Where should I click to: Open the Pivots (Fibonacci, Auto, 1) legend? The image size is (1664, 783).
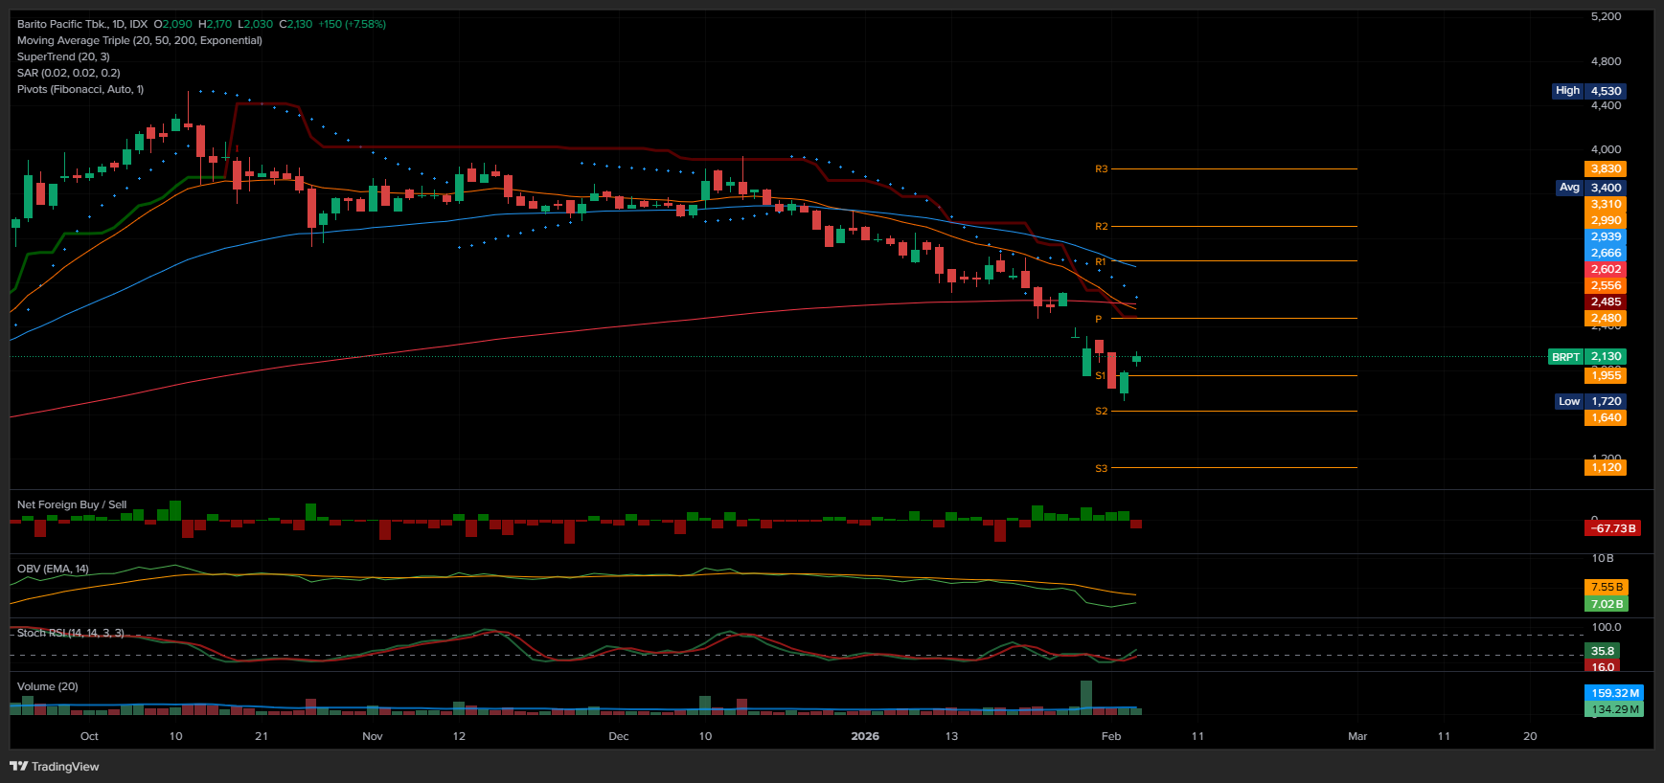tap(80, 89)
